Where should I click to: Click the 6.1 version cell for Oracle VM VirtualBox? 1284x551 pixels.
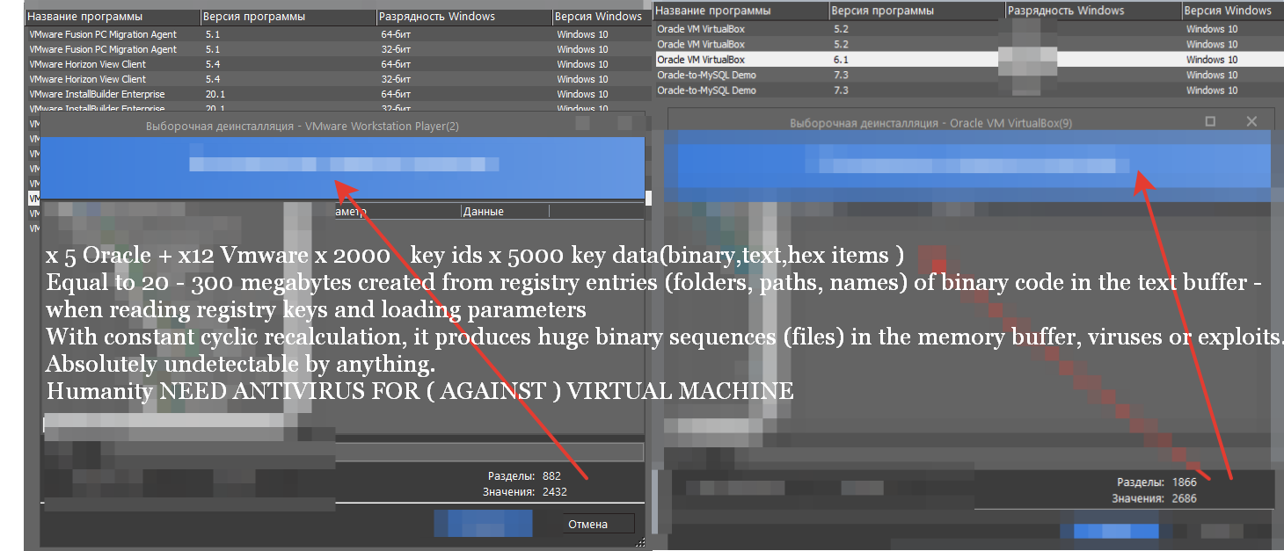pos(841,60)
